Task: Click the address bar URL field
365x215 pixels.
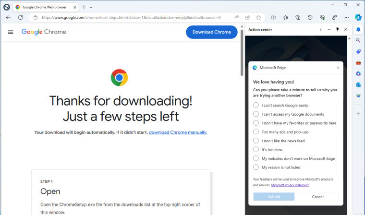Action: coord(131,17)
